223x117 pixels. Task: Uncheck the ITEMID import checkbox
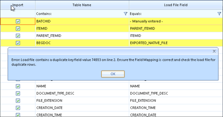point(18,29)
